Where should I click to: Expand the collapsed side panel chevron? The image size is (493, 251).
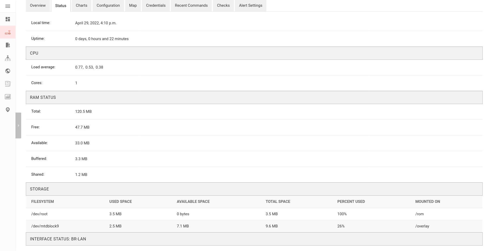click(x=18, y=125)
